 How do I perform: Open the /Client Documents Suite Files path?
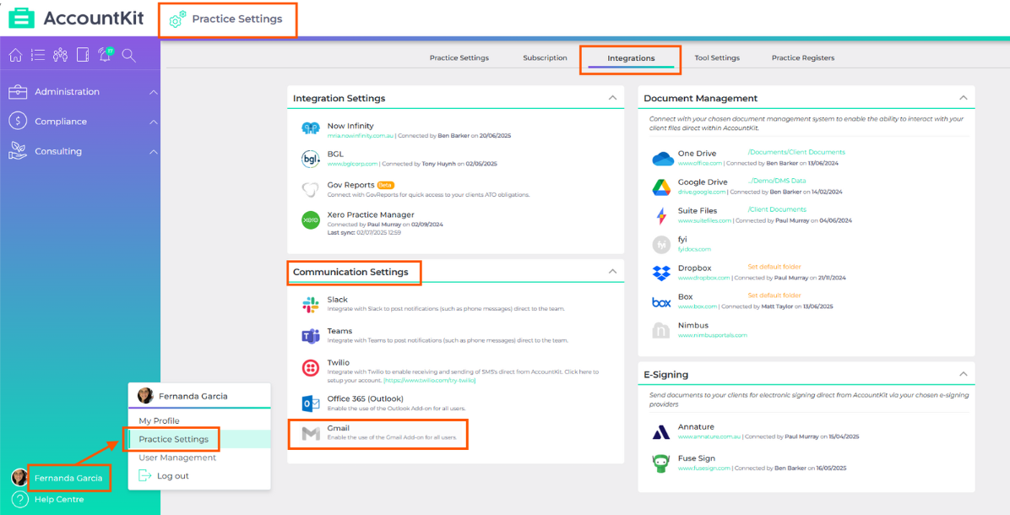777,209
